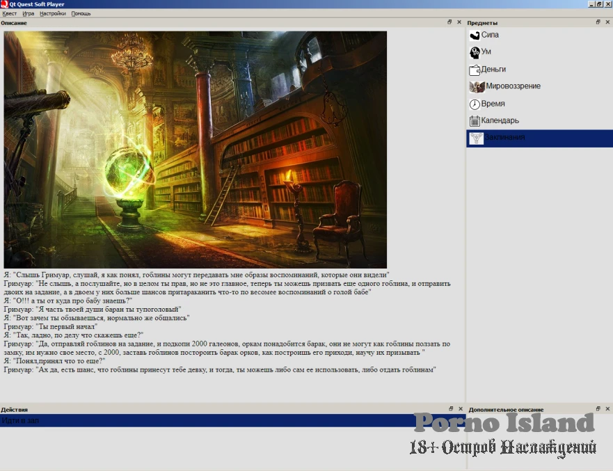This screenshot has width=613, height=471.
Task: Open the Настройки menu
Action: click(53, 13)
